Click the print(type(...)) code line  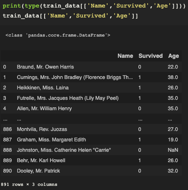[94, 6]
